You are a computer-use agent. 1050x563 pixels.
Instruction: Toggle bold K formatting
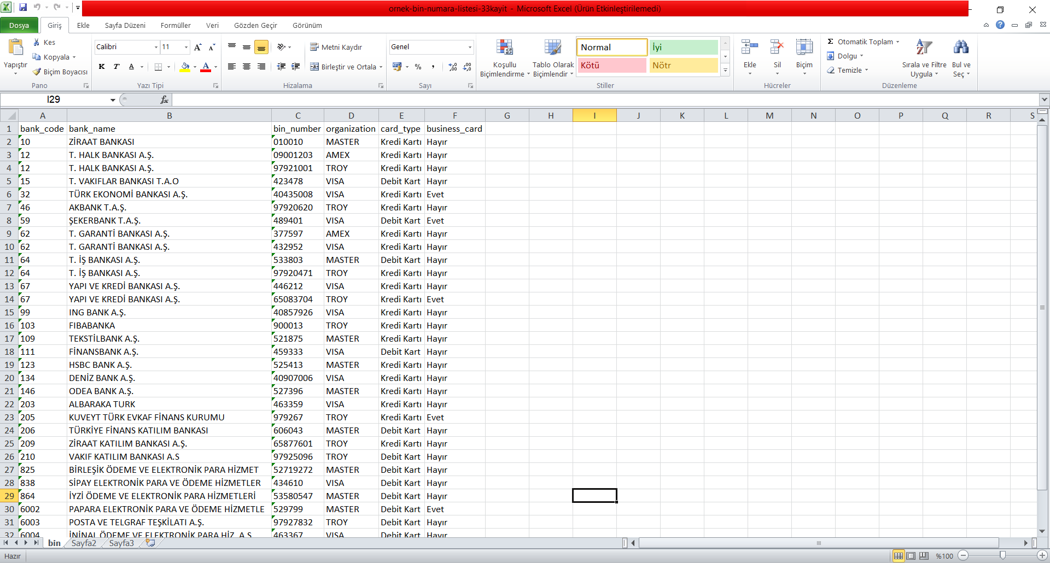pos(102,67)
